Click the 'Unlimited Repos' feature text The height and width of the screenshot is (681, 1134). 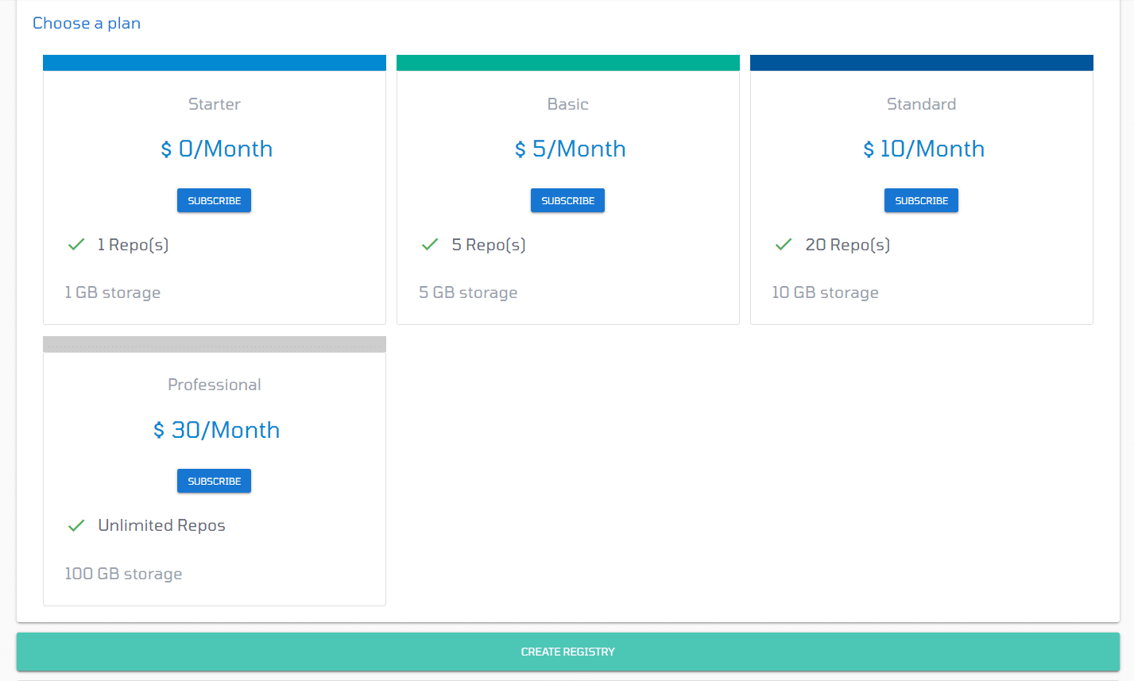point(161,525)
